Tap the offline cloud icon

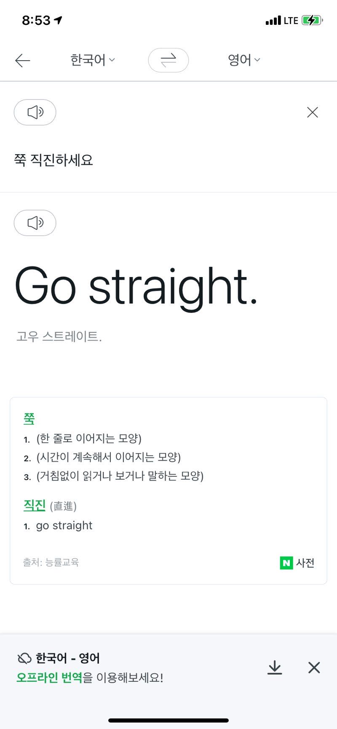coord(24,658)
